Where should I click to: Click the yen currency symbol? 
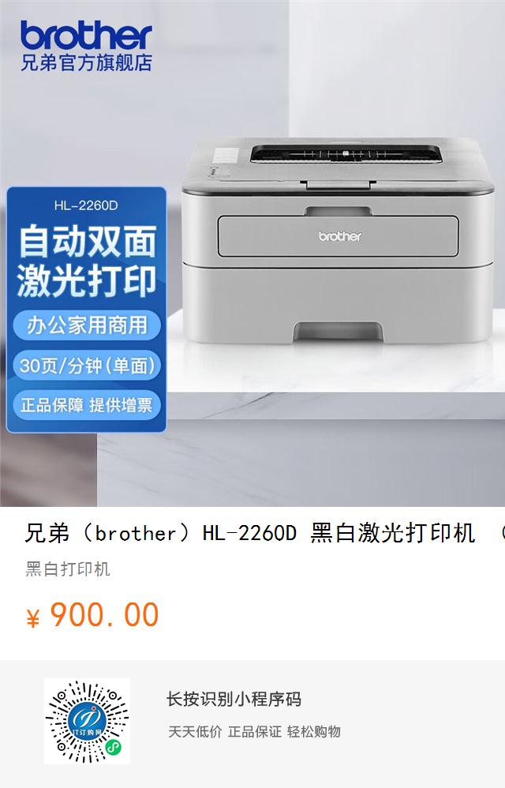32,617
